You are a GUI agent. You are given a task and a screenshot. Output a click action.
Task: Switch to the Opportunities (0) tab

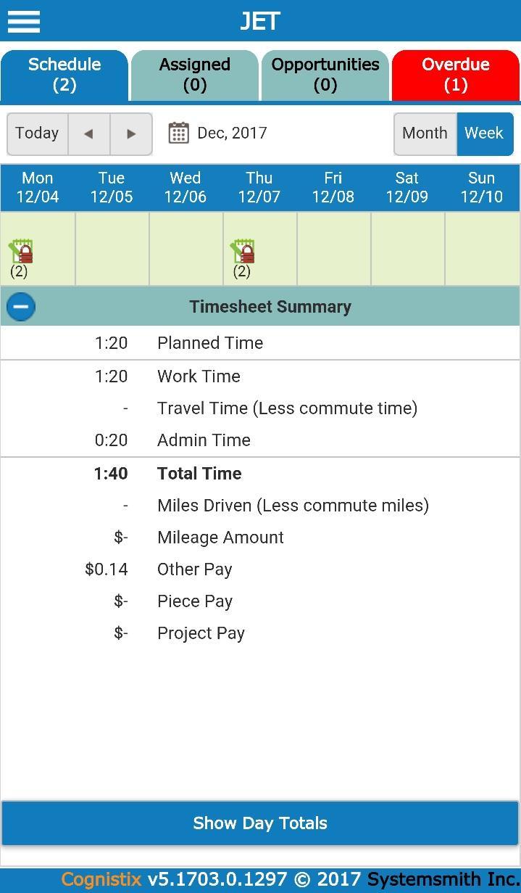coord(325,75)
